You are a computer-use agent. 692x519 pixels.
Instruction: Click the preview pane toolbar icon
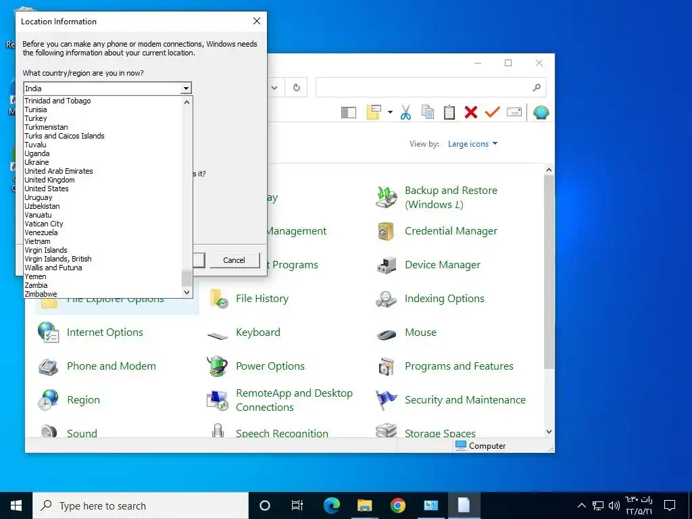pyautogui.click(x=348, y=113)
